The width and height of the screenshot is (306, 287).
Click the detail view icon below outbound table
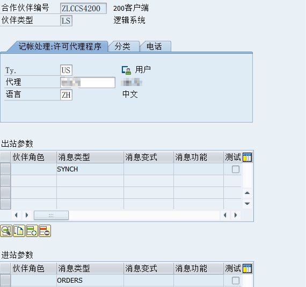tap(6, 231)
